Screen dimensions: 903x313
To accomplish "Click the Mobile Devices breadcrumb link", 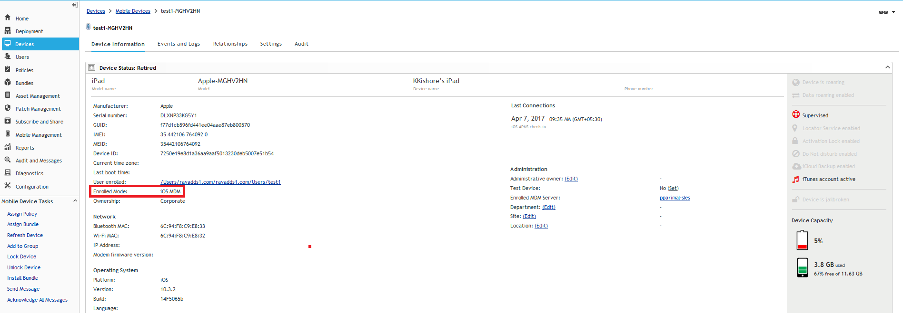I will click(133, 11).
